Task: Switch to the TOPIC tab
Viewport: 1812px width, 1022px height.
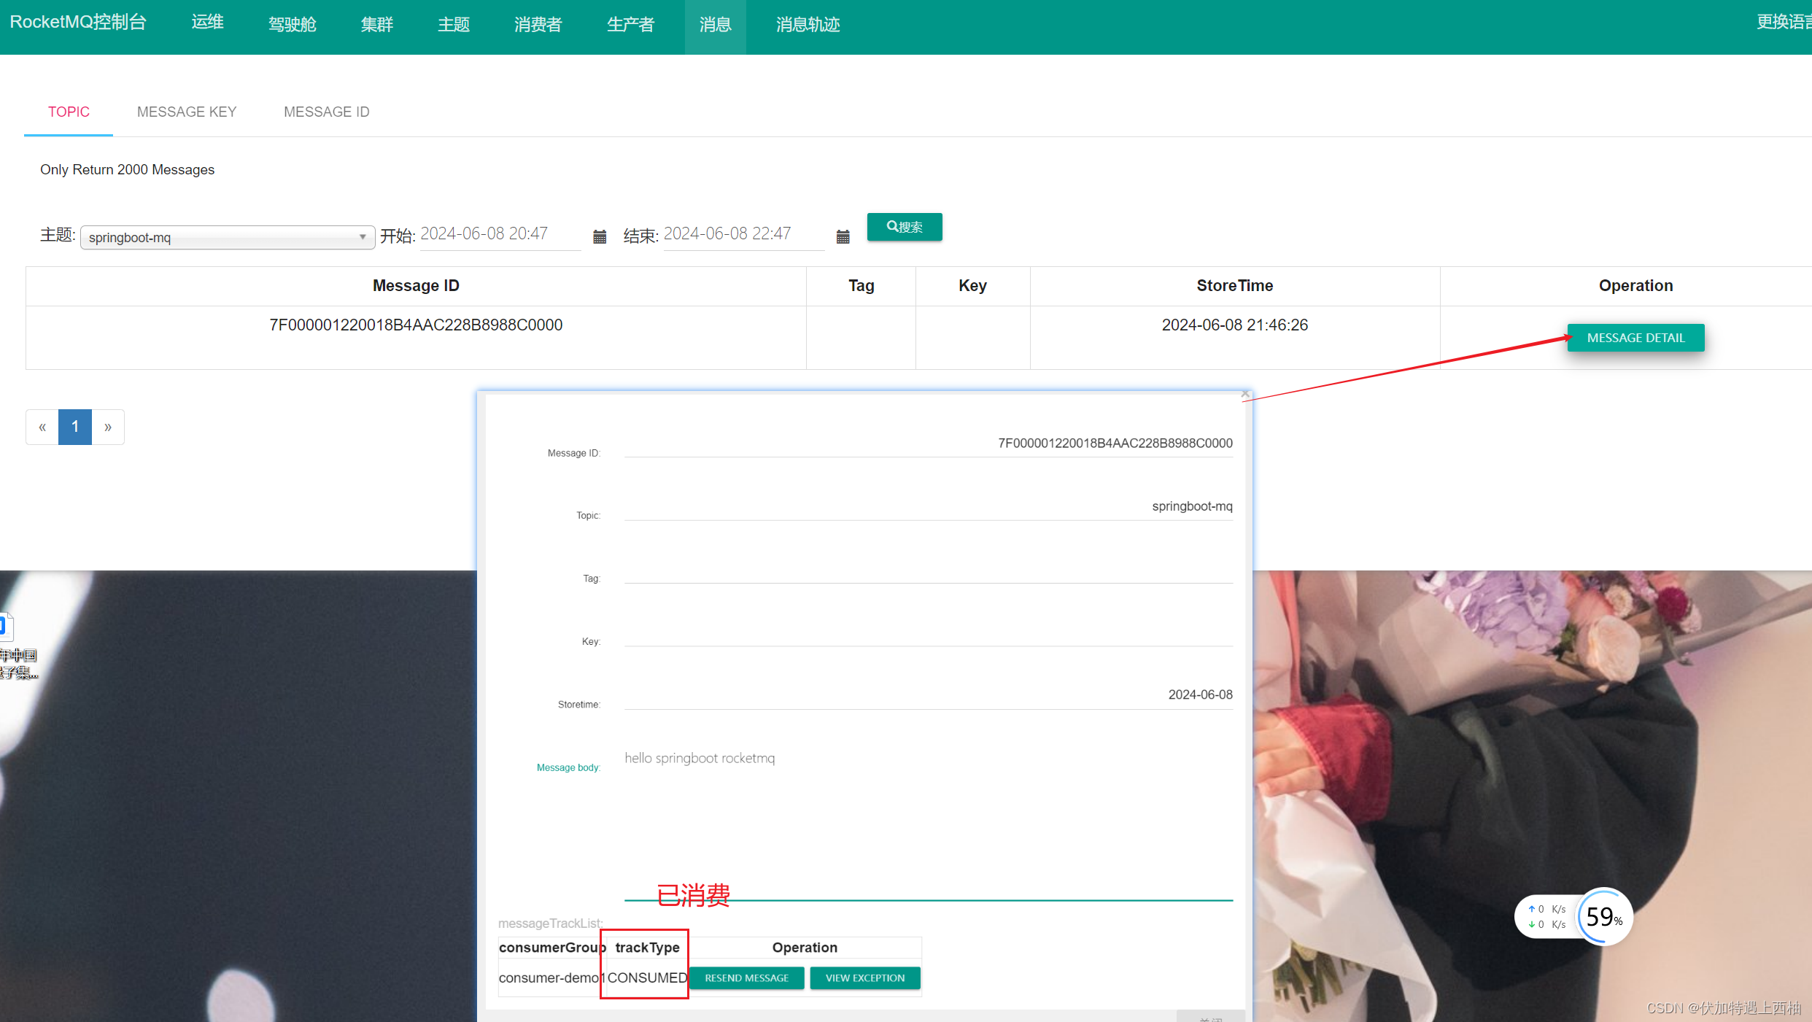Action: pos(69,112)
